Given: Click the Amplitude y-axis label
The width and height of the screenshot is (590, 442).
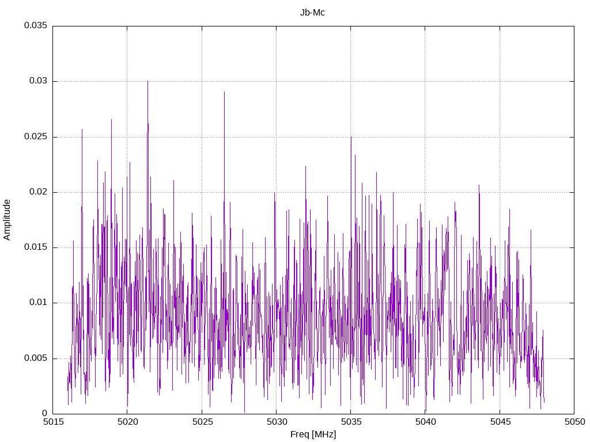Looking at the screenshot, I should coord(7,220).
